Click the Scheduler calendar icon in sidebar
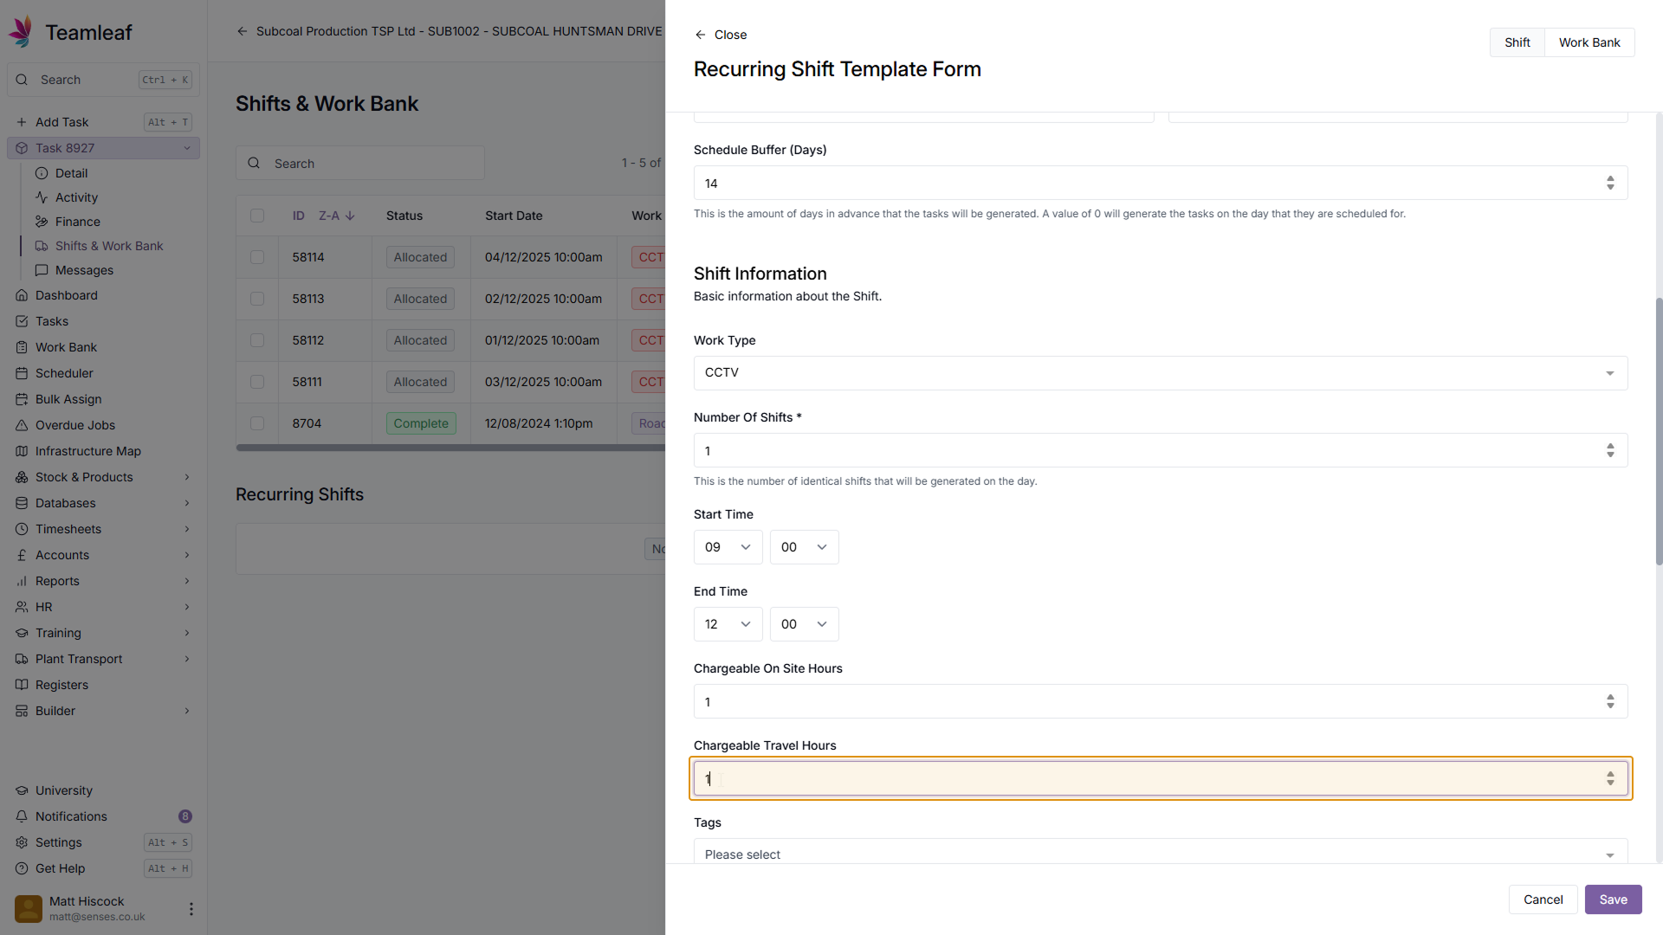The height and width of the screenshot is (935, 1663). (x=22, y=373)
